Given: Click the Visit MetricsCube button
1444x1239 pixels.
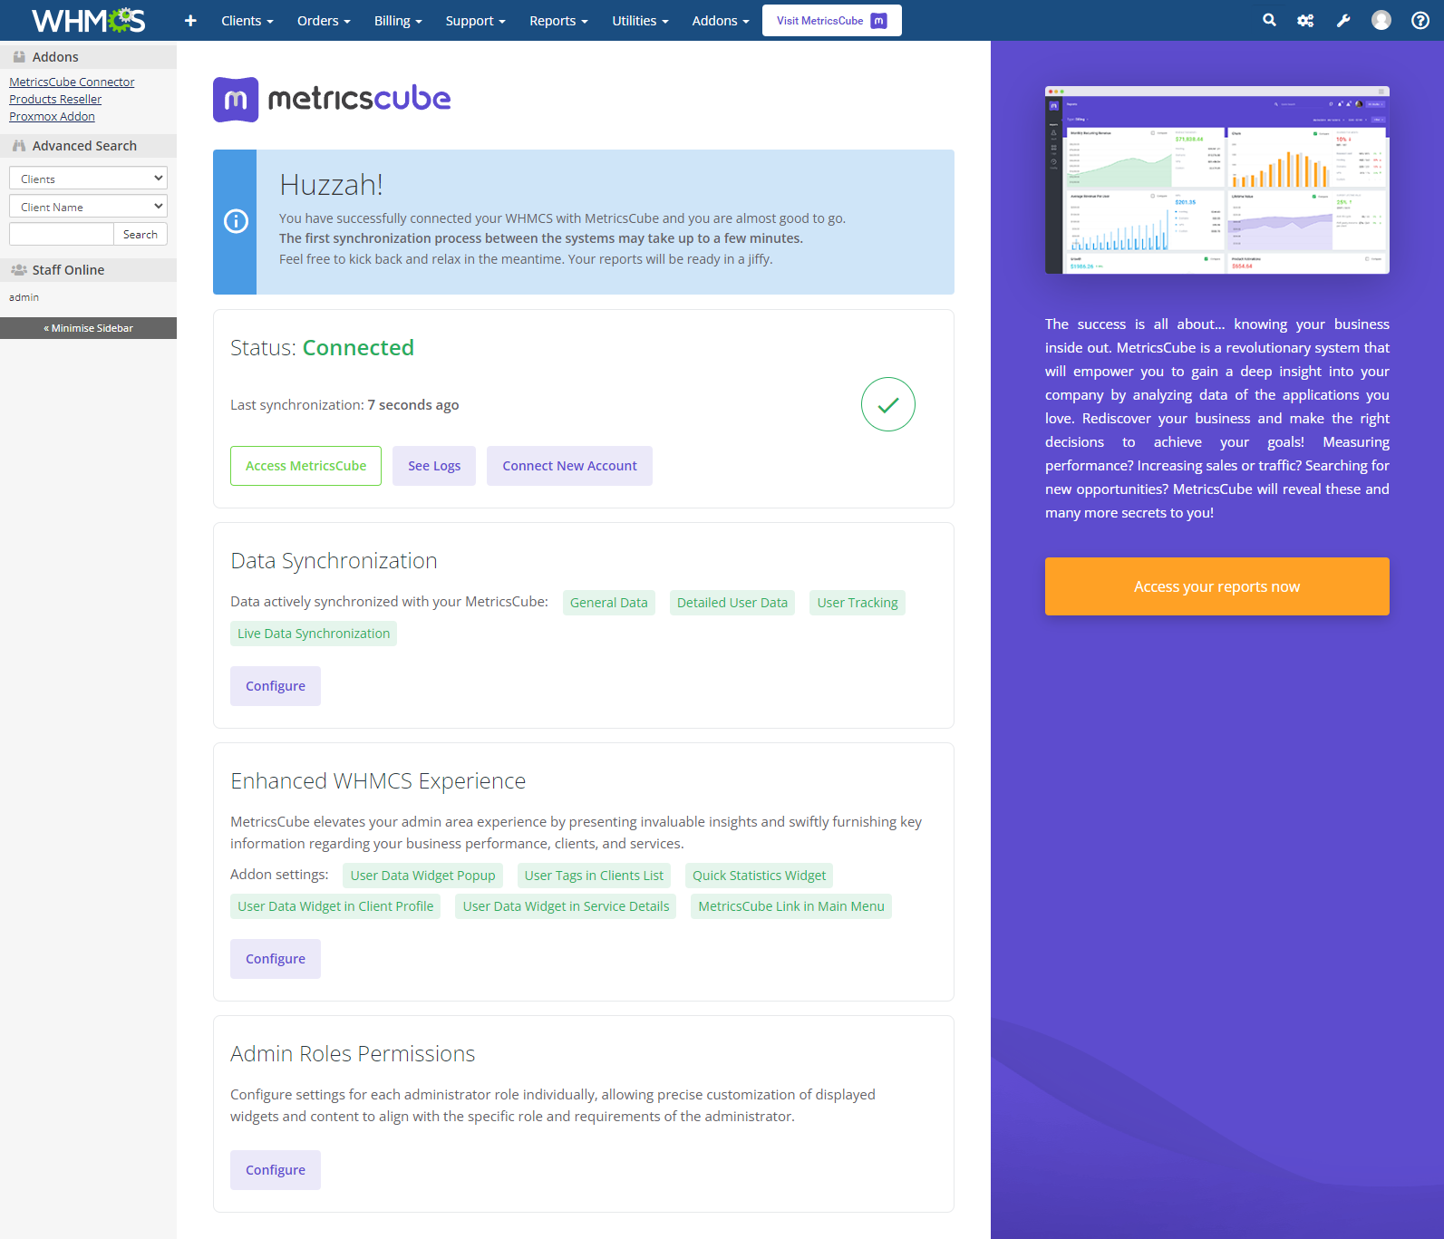Looking at the screenshot, I should (x=832, y=20).
